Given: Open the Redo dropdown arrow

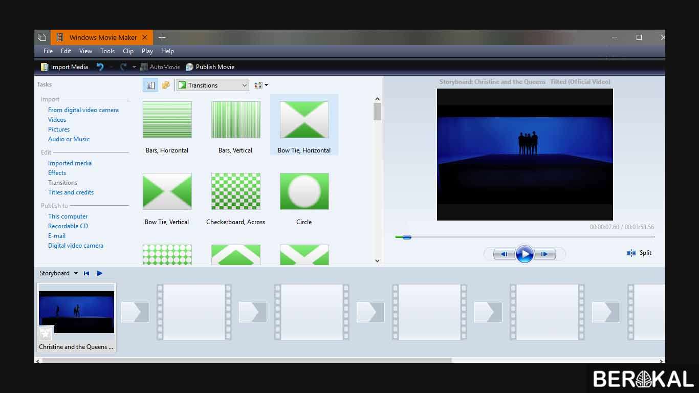Looking at the screenshot, I should [134, 67].
